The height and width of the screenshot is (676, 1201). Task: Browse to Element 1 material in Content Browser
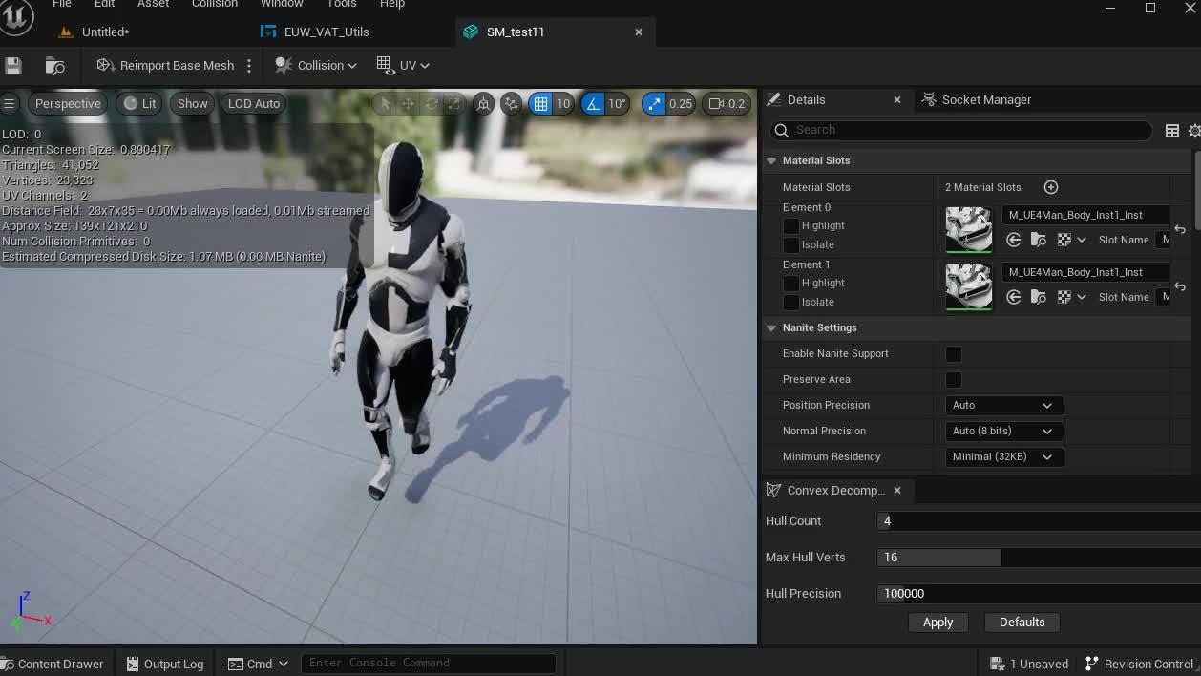tap(1038, 296)
